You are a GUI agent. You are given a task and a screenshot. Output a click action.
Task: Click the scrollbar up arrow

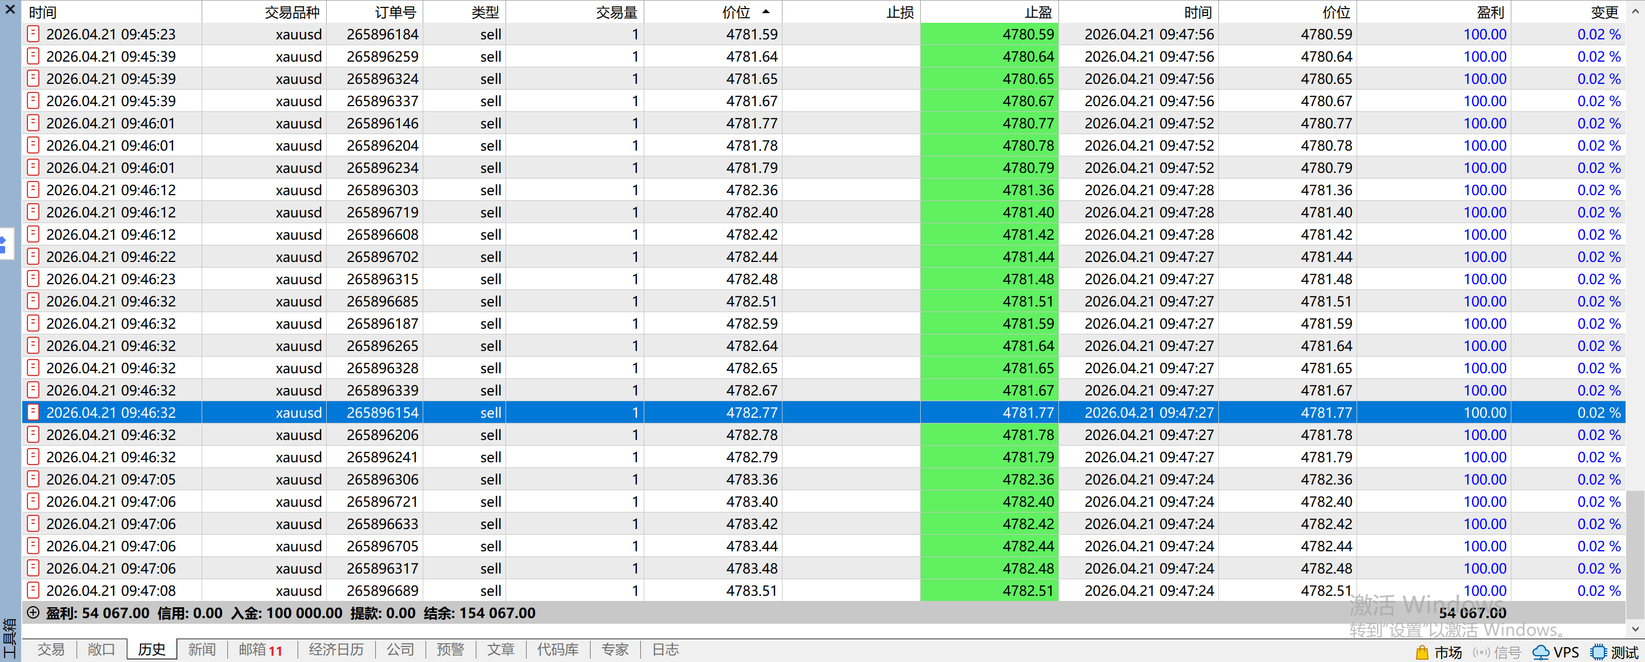click(x=1635, y=12)
